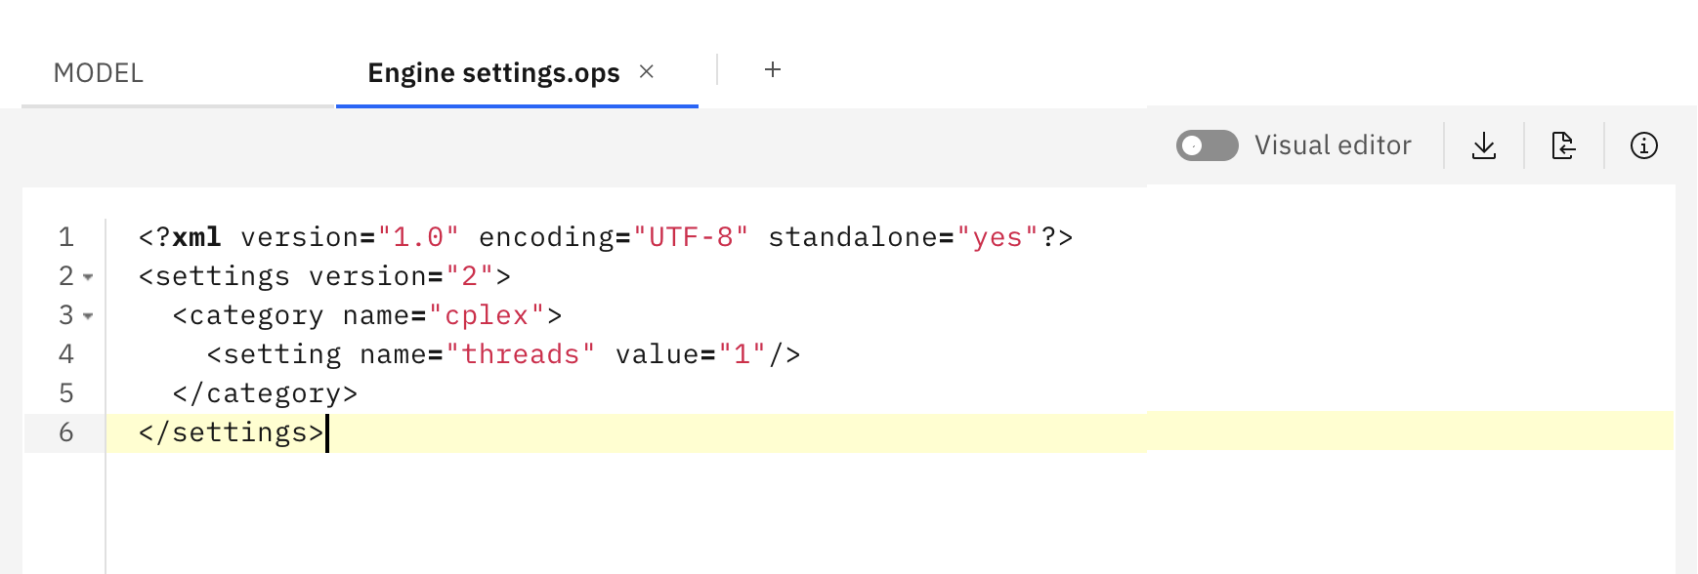Screen dimensions: 1698x574
Task: Click the "UTF-8" encoding value
Action: point(692,237)
